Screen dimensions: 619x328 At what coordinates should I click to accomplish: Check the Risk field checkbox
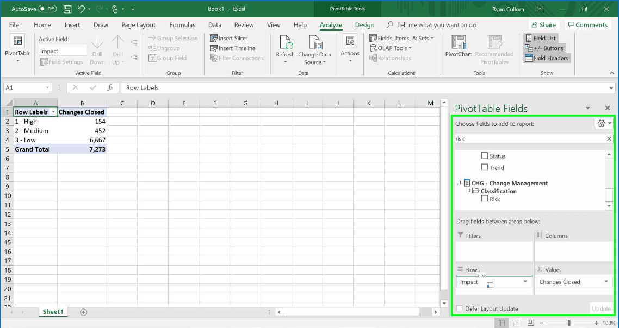click(485, 199)
